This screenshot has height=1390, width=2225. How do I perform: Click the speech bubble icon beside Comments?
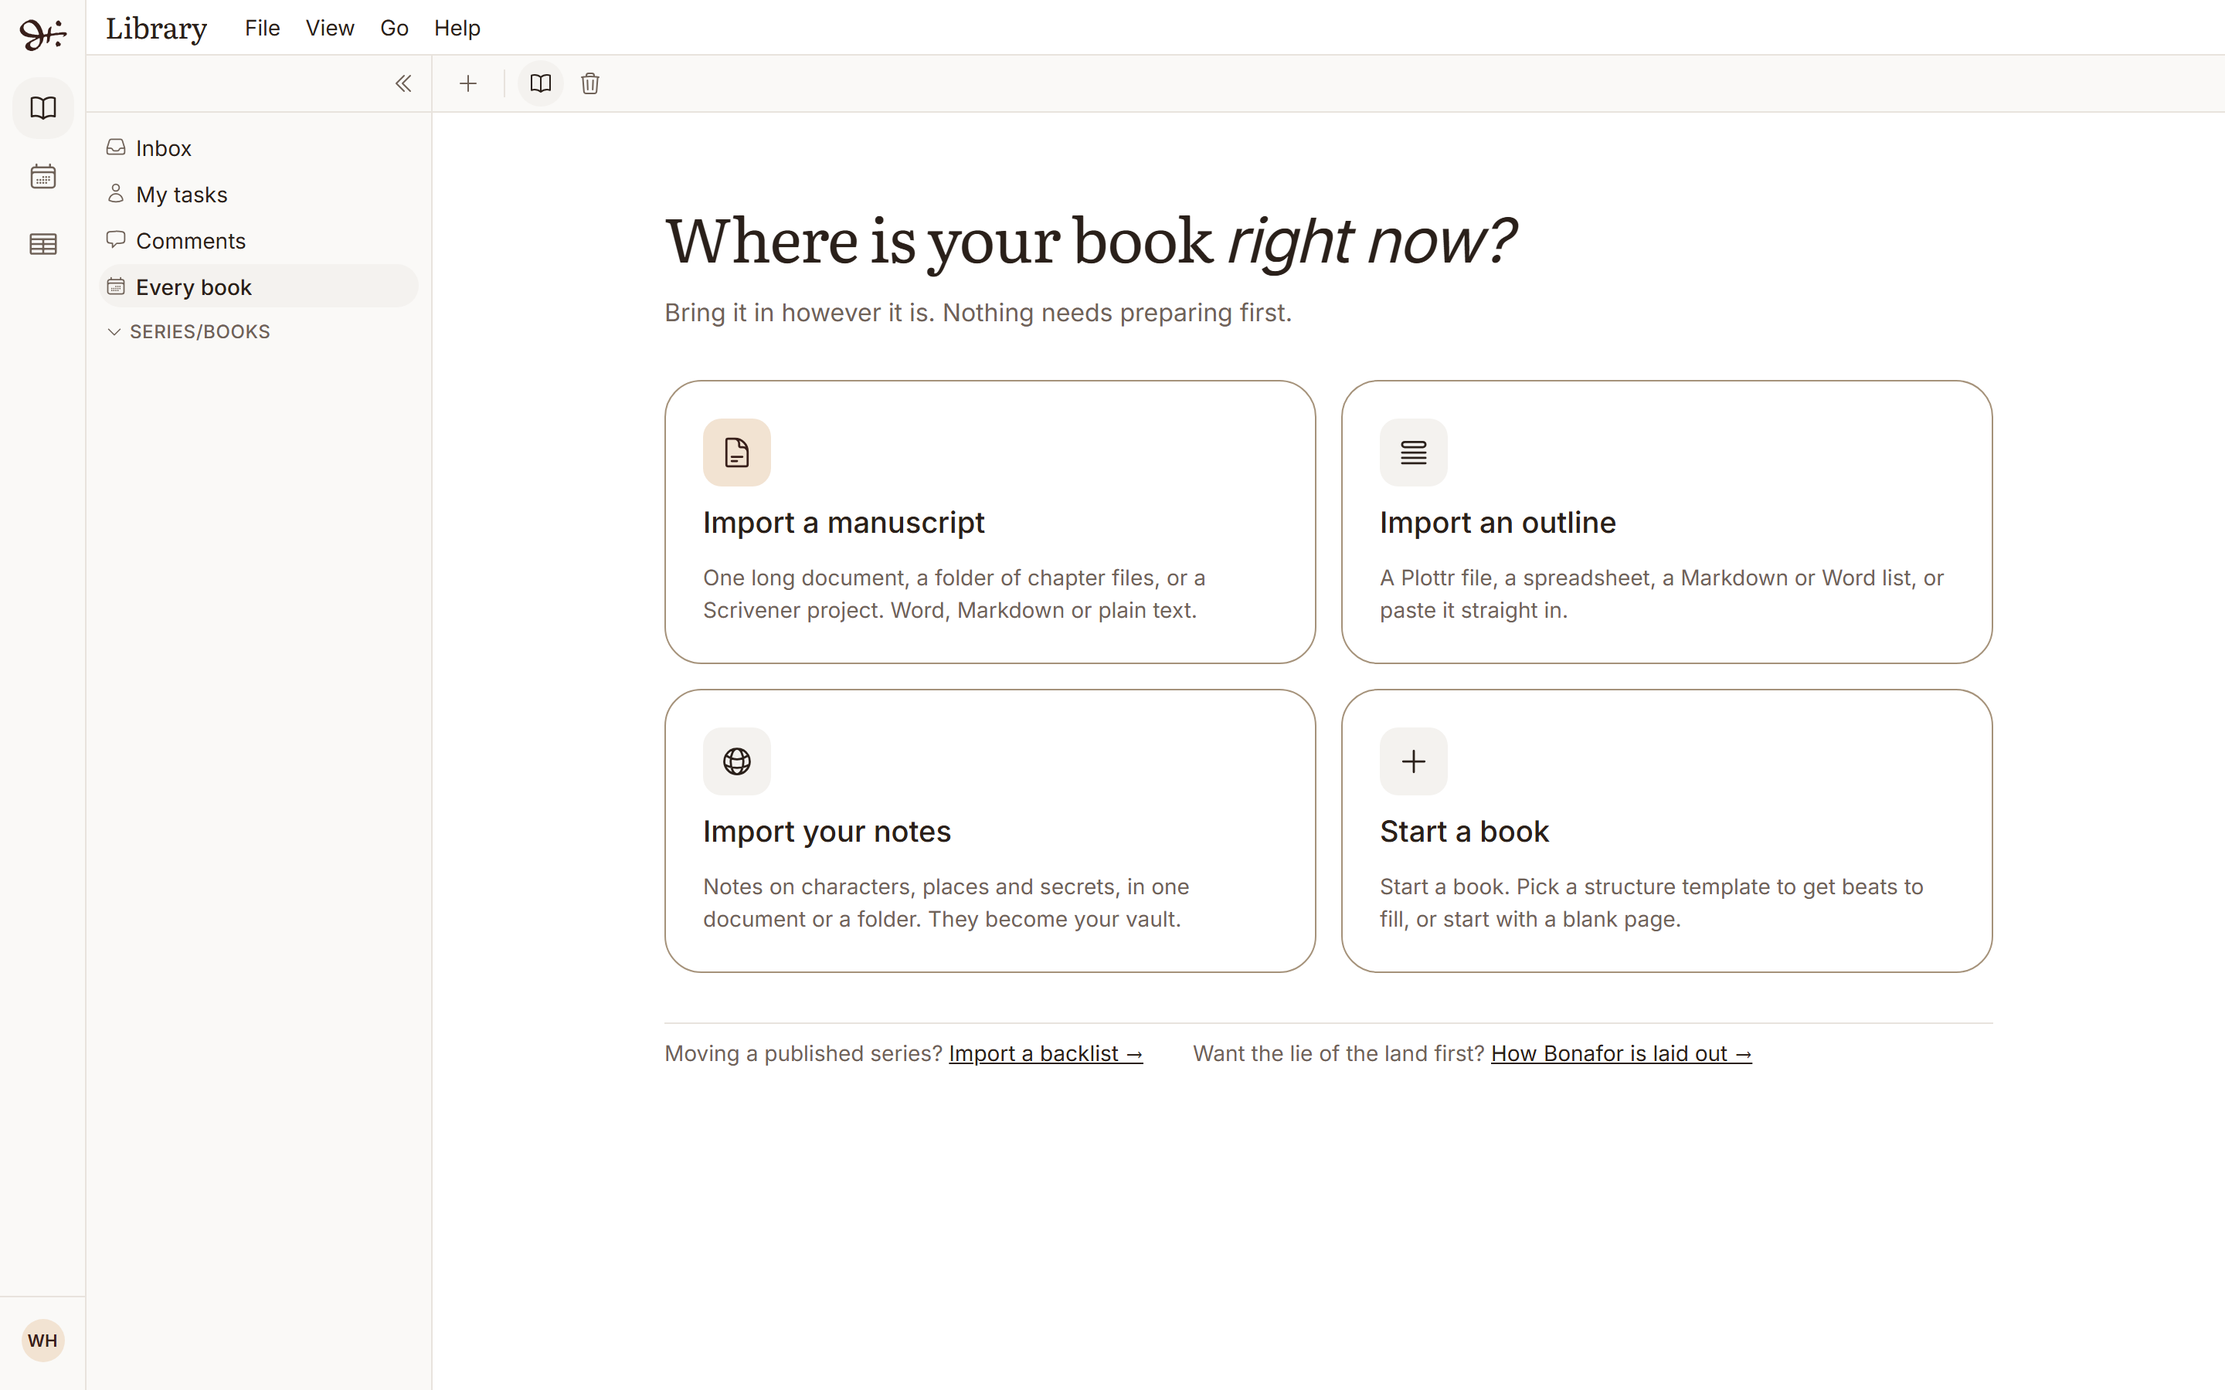[116, 240]
